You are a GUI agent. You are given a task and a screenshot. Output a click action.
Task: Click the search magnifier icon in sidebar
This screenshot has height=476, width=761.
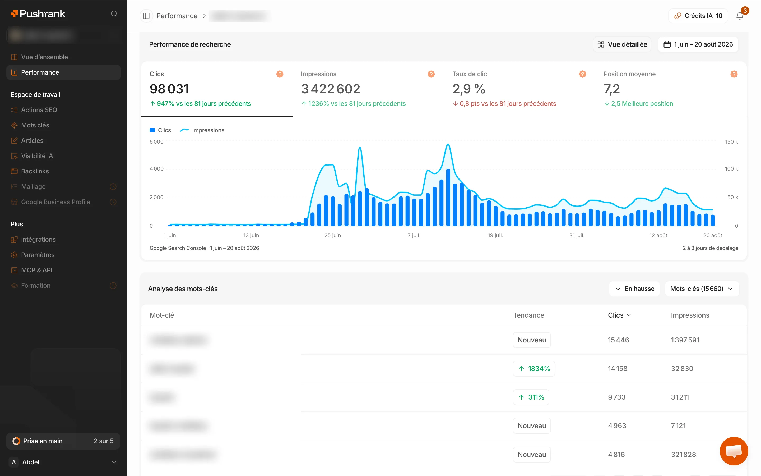(x=114, y=14)
